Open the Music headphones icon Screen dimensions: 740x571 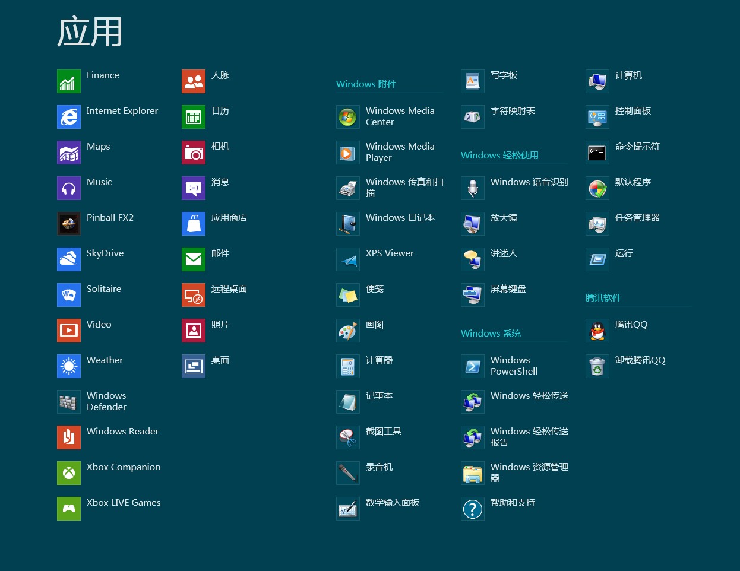69,188
